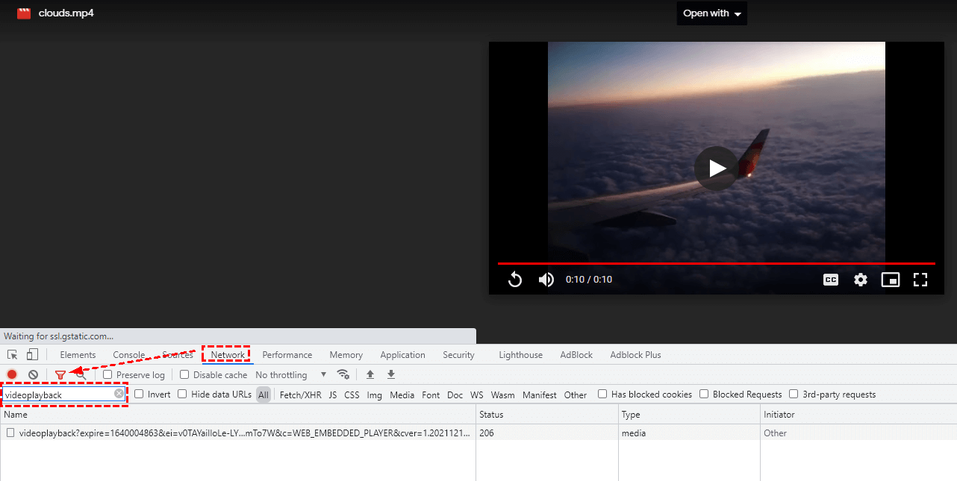The width and height of the screenshot is (957, 481).
Task: Enter fullscreen mode on video player
Action: tap(920, 280)
